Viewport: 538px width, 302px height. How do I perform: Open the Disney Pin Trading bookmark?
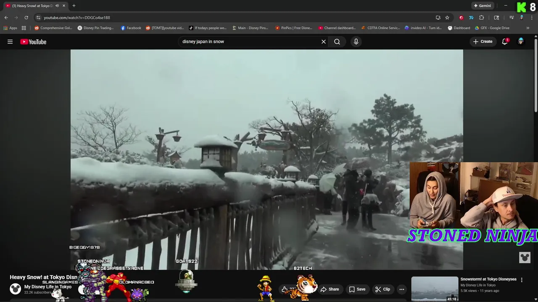pos(95,28)
